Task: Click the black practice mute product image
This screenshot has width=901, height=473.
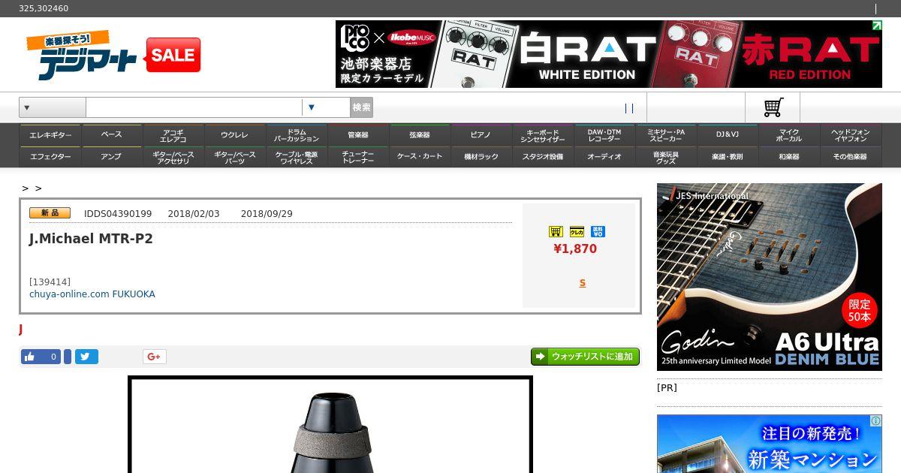Action: pos(330,426)
